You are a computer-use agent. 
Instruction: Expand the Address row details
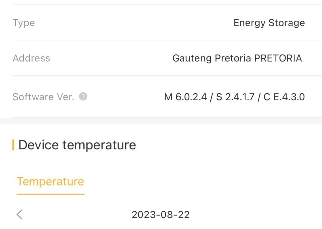point(161,58)
